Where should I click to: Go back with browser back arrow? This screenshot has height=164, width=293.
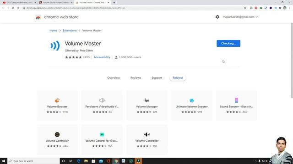[x=3, y=8]
